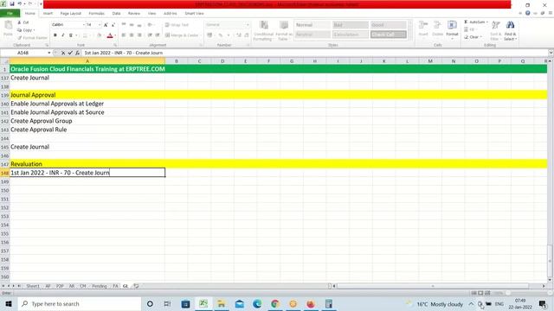Click the Middle Align icon
The width and height of the screenshot is (554, 311).
(x=132, y=25)
